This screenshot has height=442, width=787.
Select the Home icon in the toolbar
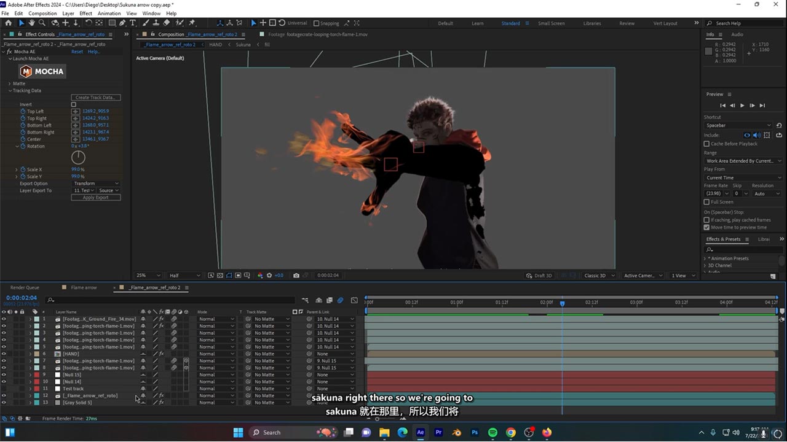point(9,23)
